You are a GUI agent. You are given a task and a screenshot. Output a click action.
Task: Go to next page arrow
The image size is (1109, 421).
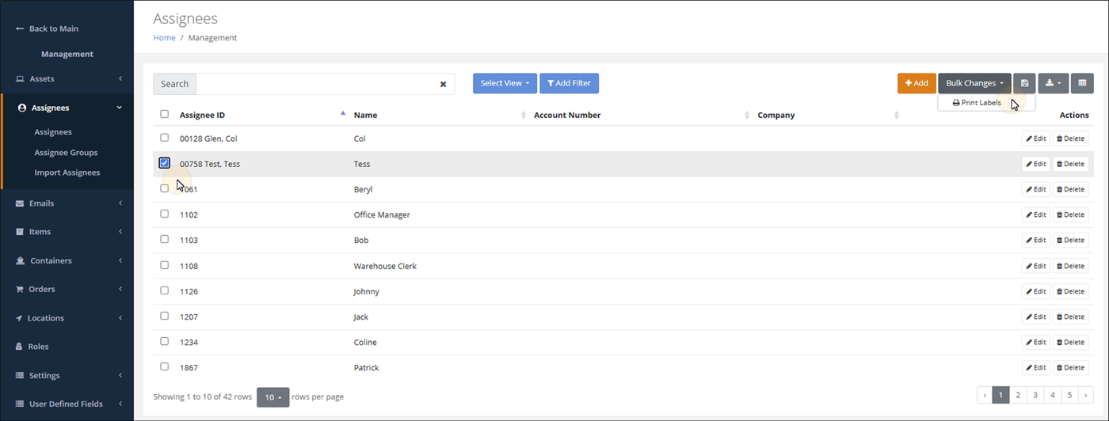[1085, 394]
